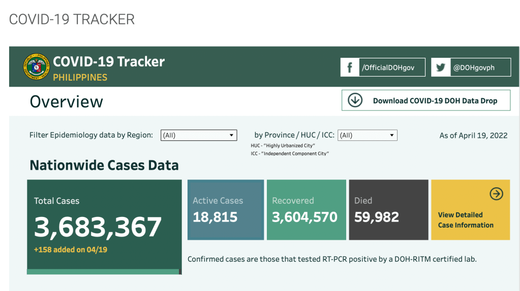
Task: Click the Overview section heading
Action: point(67,101)
